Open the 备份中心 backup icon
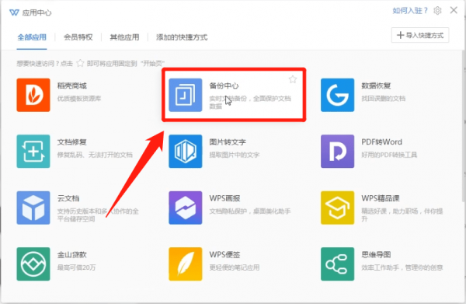Viewport: 466px width, 304px height. click(186, 95)
